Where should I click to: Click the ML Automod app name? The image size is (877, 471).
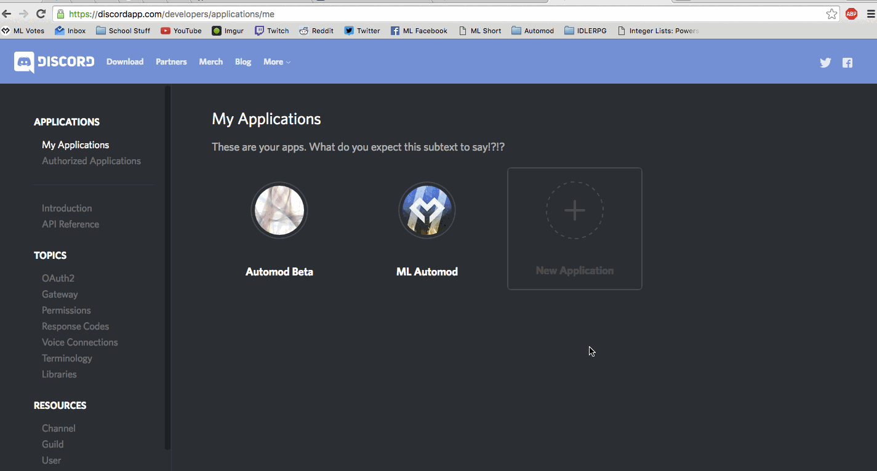(x=427, y=272)
